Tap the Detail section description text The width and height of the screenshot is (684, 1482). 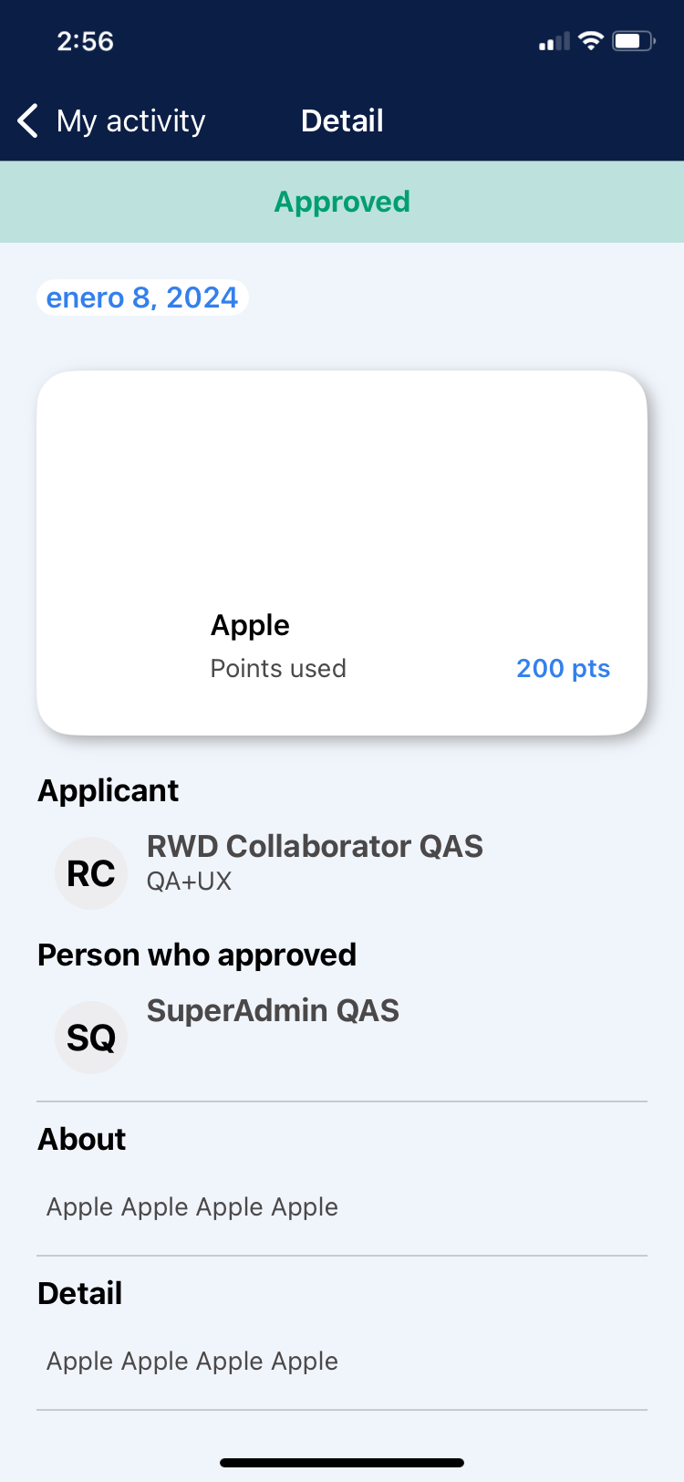pyautogui.click(x=192, y=1362)
